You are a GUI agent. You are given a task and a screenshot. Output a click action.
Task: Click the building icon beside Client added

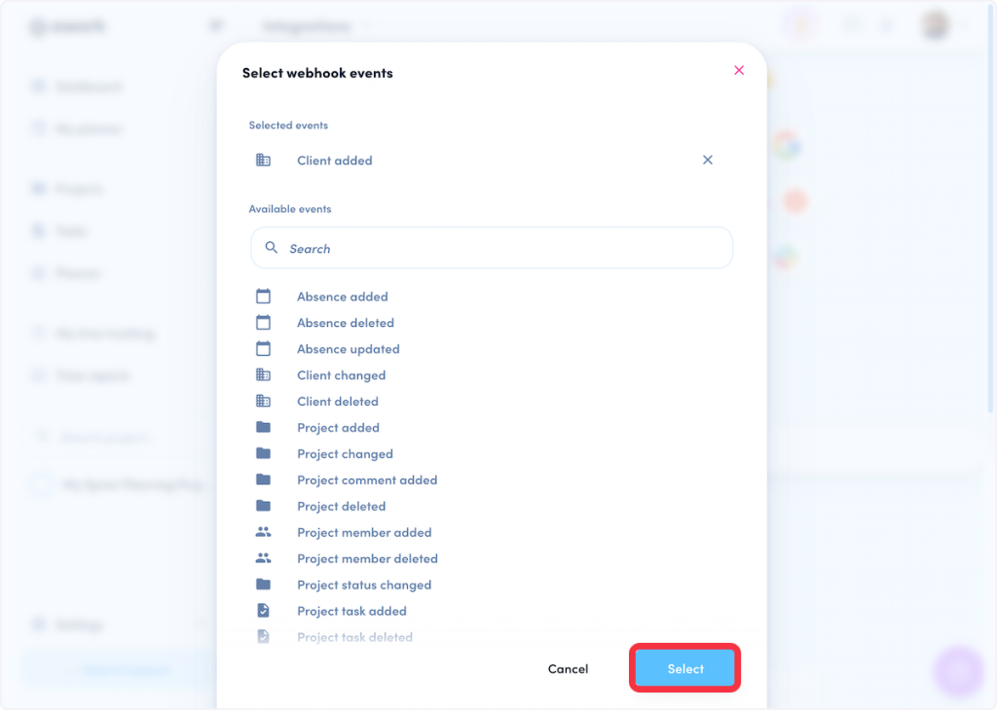pos(263,160)
